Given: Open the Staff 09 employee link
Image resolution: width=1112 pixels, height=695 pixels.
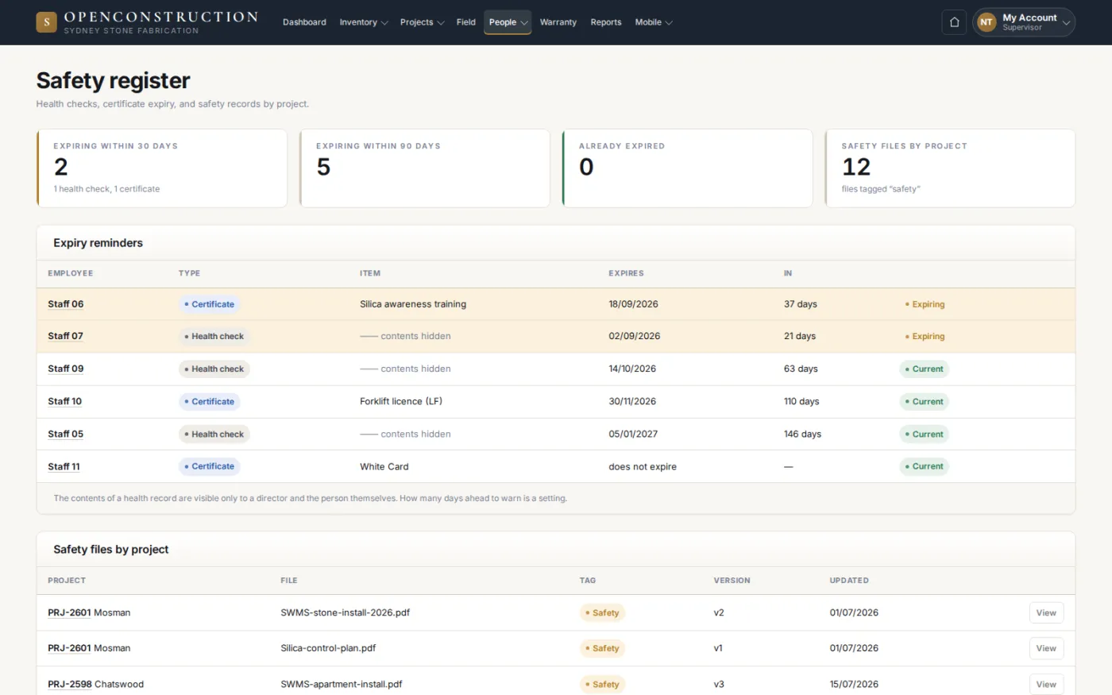Looking at the screenshot, I should tap(65, 369).
